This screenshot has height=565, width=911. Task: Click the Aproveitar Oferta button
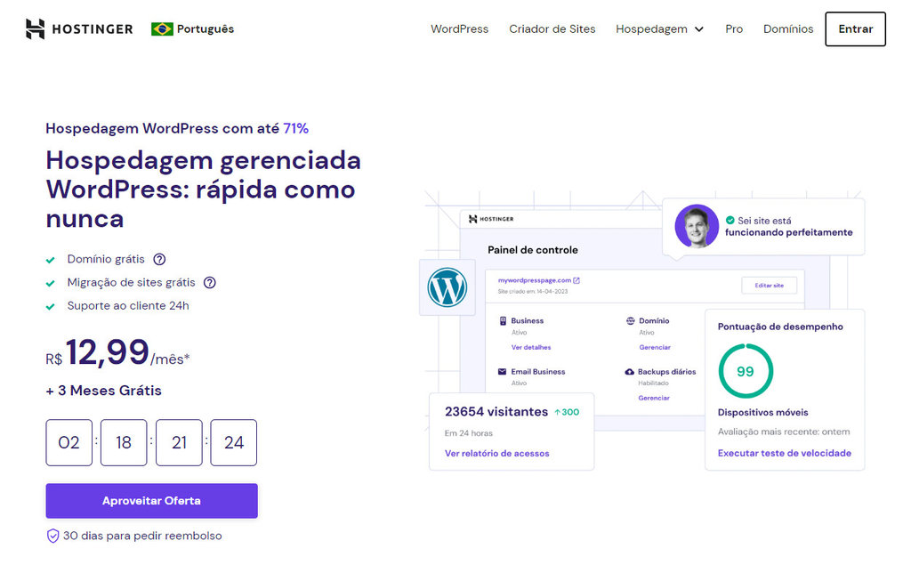pyautogui.click(x=151, y=500)
